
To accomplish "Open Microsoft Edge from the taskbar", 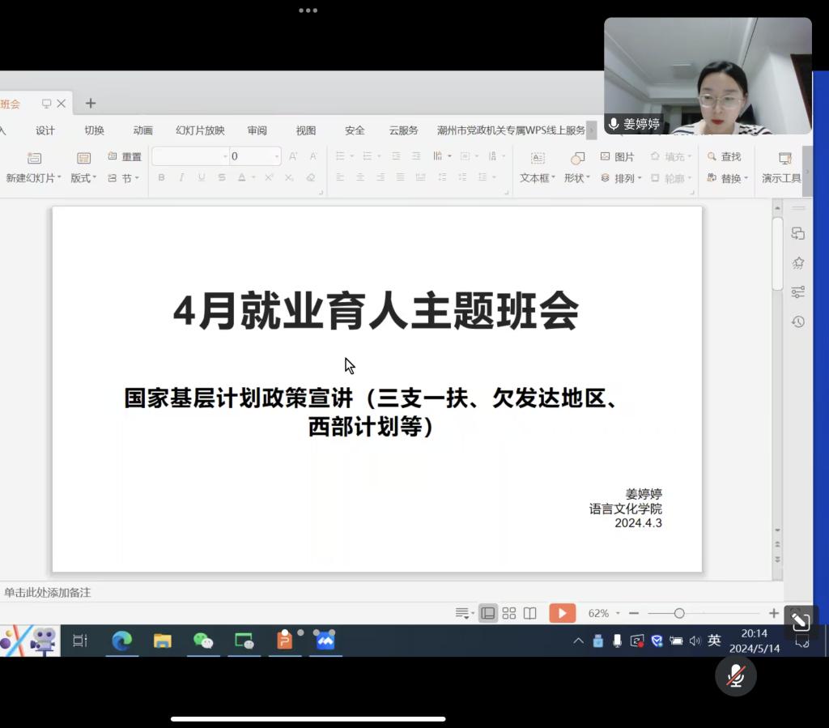I will tap(121, 641).
